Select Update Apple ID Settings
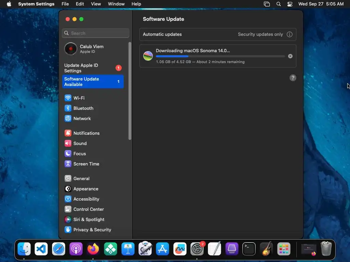This screenshot has width=350, height=262. pos(93,68)
